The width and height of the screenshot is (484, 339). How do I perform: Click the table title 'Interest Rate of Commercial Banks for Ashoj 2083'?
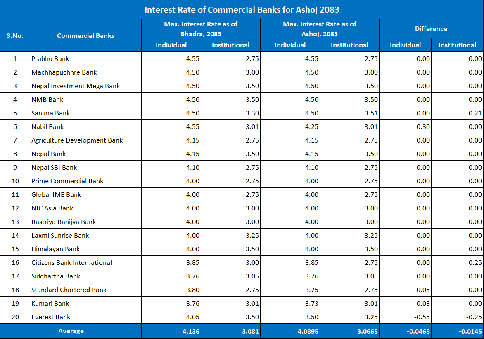(242, 9)
